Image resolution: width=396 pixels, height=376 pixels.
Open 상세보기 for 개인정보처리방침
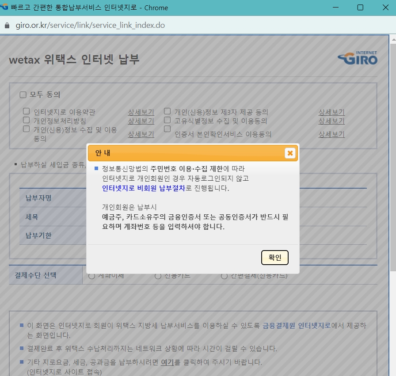(141, 121)
